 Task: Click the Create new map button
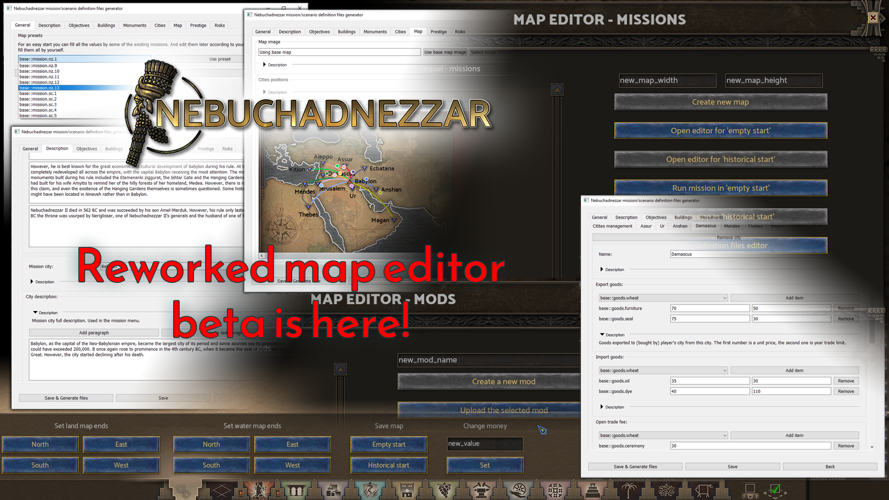click(x=720, y=102)
